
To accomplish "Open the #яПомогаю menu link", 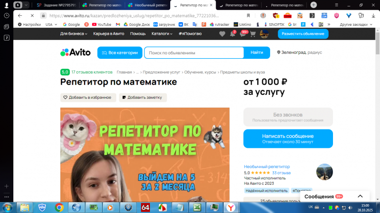I will click(x=190, y=34).
